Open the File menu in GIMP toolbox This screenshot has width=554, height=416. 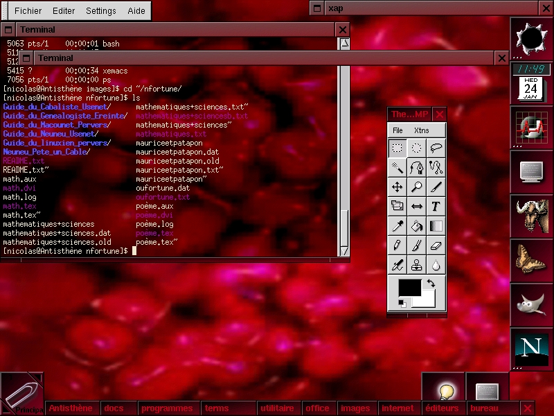click(397, 130)
